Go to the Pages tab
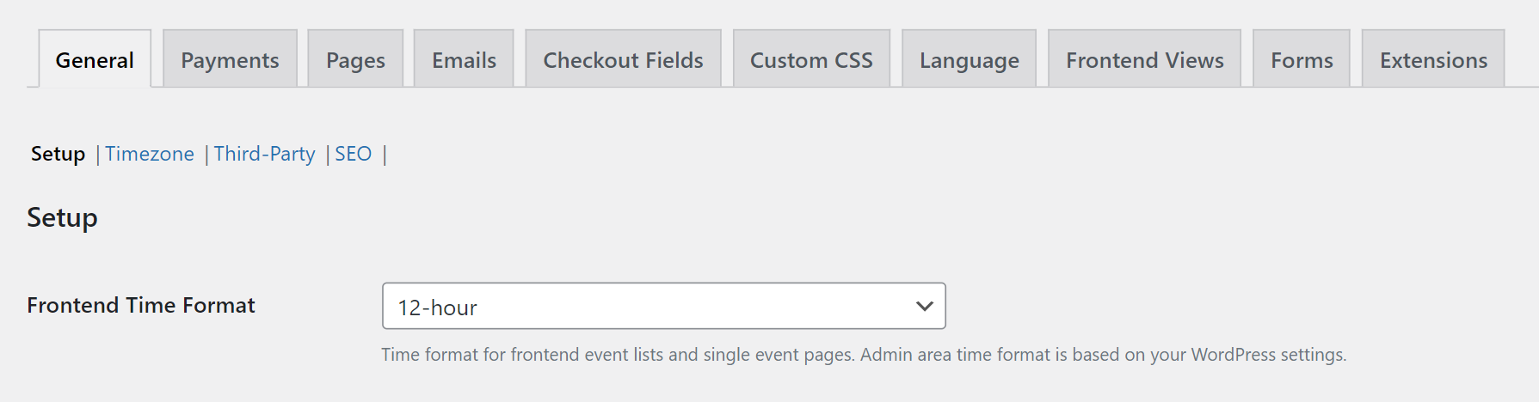Image resolution: width=1539 pixels, height=402 pixels. point(355,60)
